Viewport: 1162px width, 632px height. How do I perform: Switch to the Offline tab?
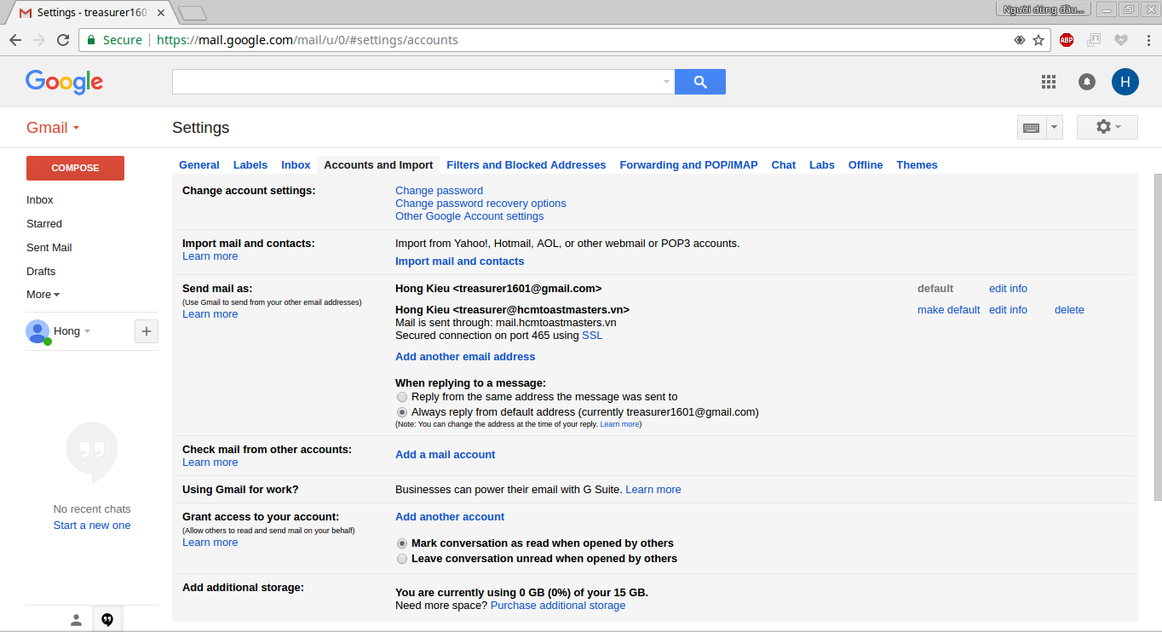click(866, 165)
